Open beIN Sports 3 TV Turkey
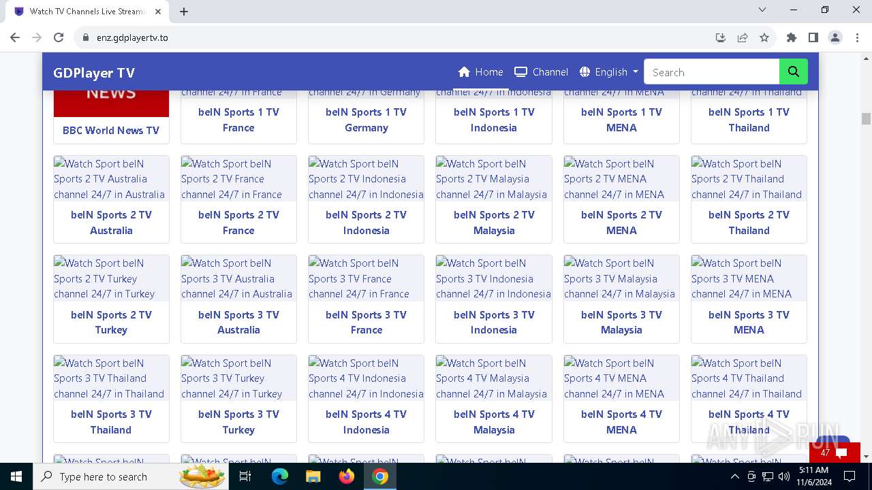This screenshot has height=490, width=872. click(238, 422)
